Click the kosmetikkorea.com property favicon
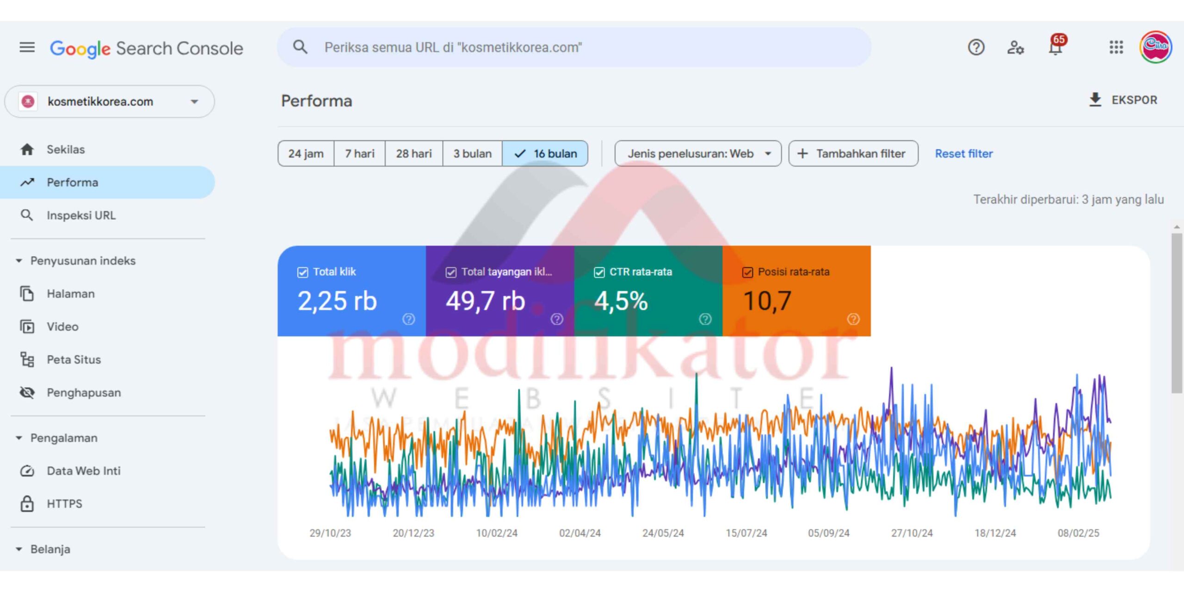Screen dimensions: 1184x592 28,101
